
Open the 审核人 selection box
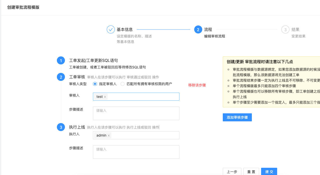pyautogui.click(x=136, y=97)
